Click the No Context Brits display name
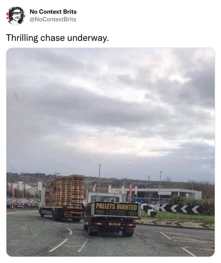This screenshot has width=221, height=263. pyautogui.click(x=53, y=12)
